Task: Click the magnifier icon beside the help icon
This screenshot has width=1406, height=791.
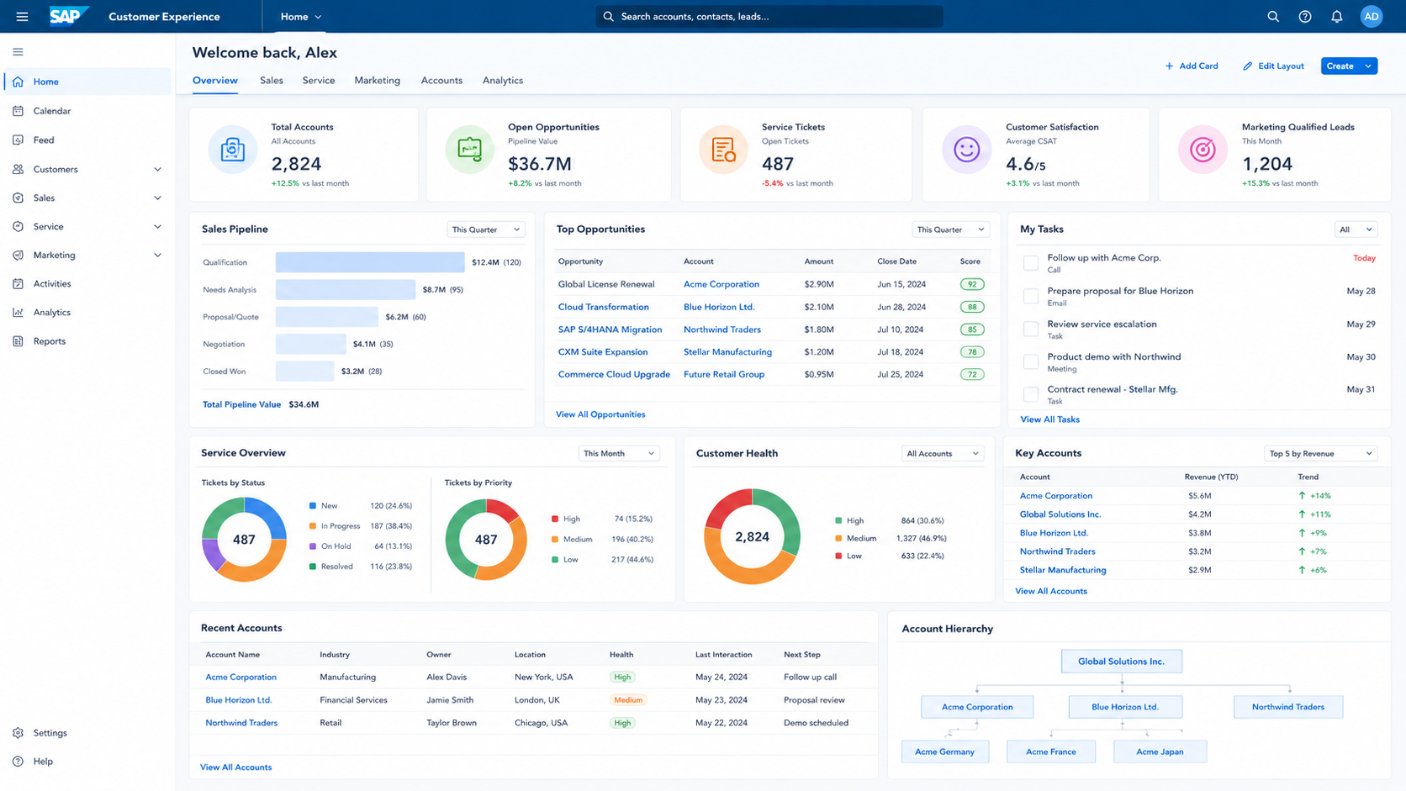Action: pos(1273,17)
